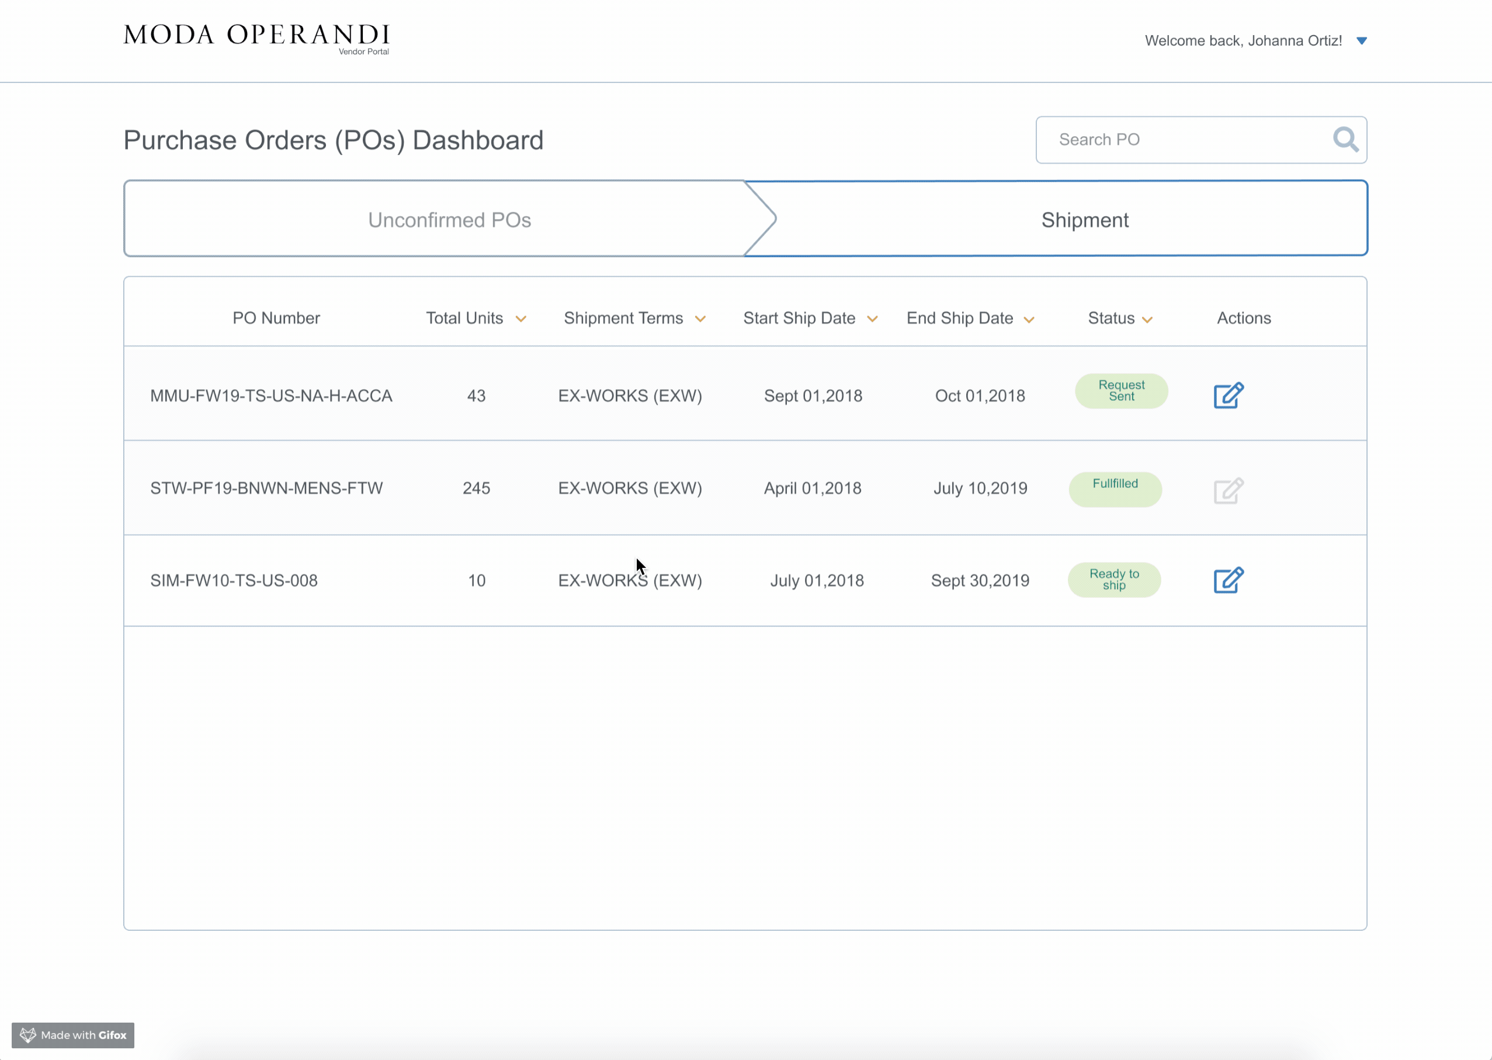The height and width of the screenshot is (1060, 1492).
Task: Sort by Start Ship Date chevron
Action: (x=872, y=319)
